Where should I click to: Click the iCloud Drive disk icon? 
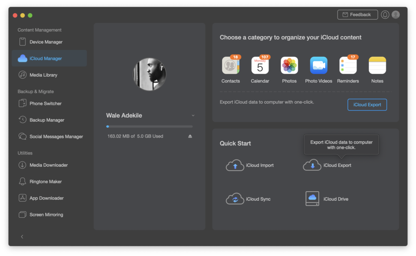[x=312, y=199]
